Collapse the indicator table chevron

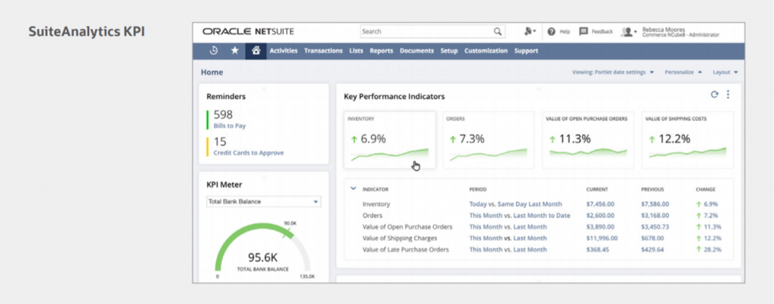point(353,188)
